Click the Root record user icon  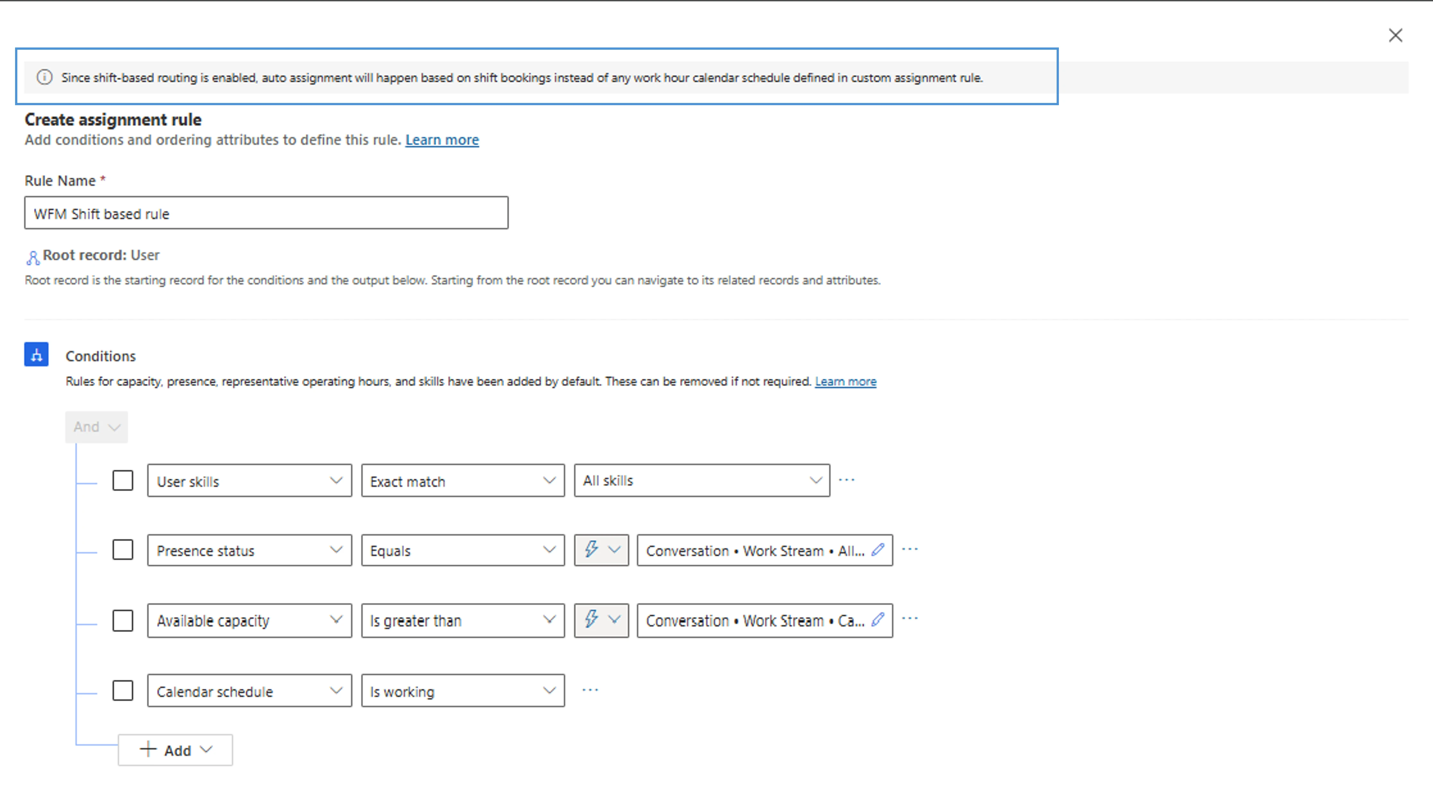(x=32, y=257)
